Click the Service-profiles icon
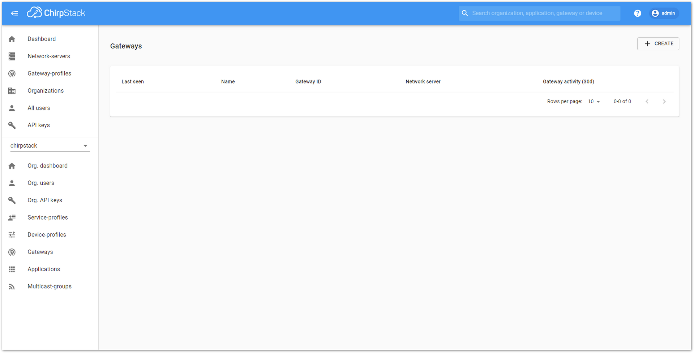The image size is (694, 353). pos(12,217)
